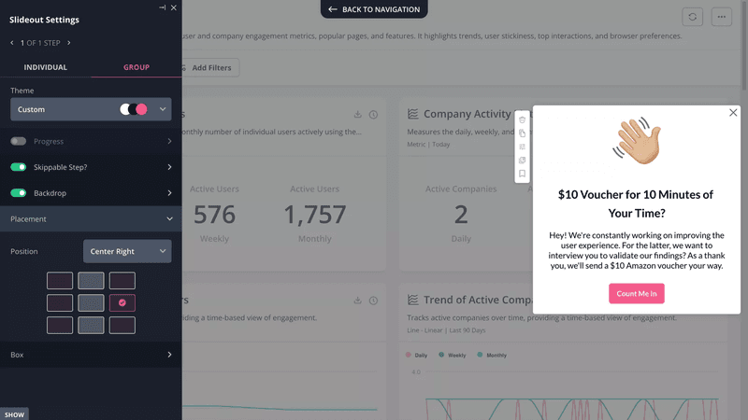Switch to the Individual tab
Viewport: 748px width, 420px height.
point(45,67)
